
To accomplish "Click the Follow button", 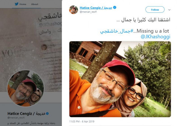I will coord(155,10).
